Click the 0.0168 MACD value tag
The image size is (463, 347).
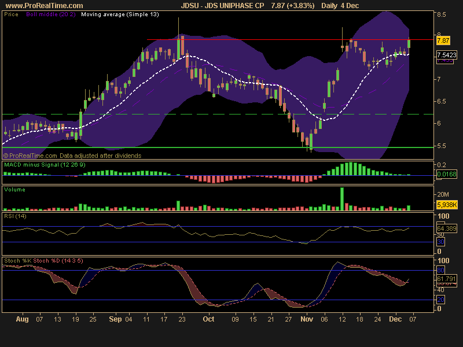447,175
